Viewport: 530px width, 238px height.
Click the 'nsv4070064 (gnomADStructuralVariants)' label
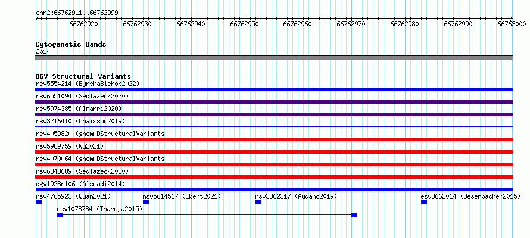[x=102, y=159]
